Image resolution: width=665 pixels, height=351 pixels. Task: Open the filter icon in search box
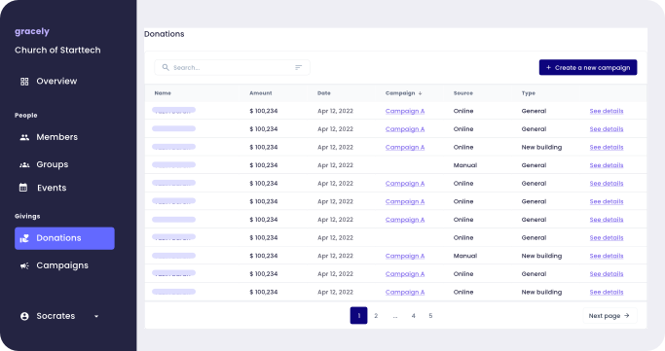pyautogui.click(x=299, y=67)
